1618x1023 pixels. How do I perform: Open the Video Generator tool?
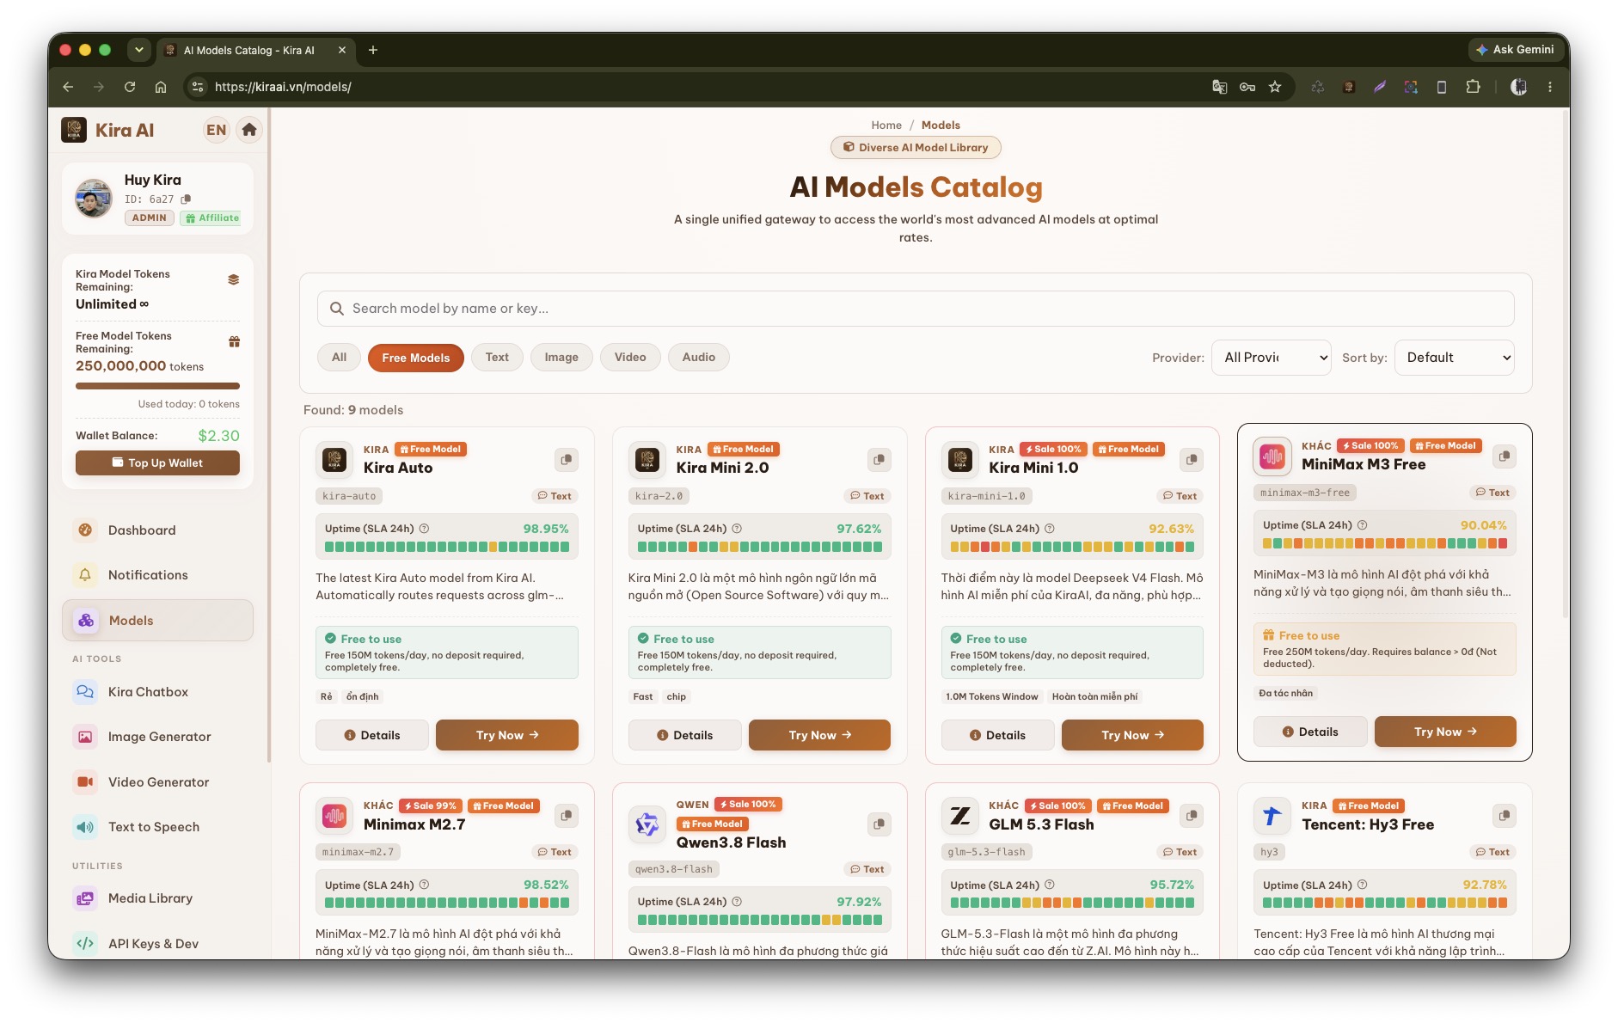tap(157, 782)
